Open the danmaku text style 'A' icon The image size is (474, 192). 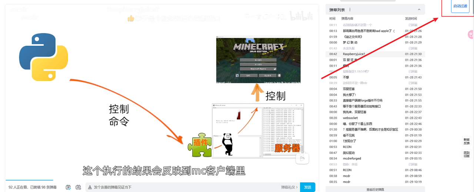[x=90, y=187]
